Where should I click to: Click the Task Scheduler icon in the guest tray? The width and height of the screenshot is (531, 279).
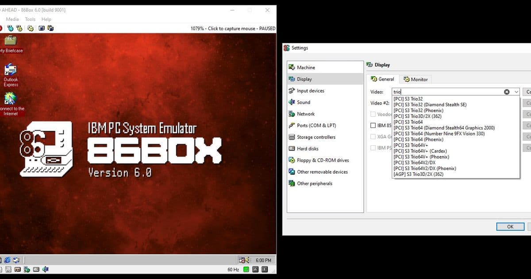(242, 260)
